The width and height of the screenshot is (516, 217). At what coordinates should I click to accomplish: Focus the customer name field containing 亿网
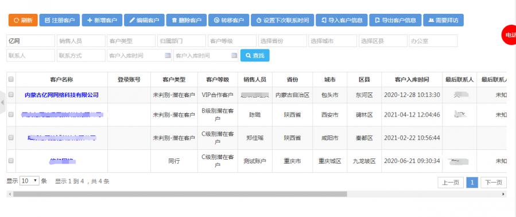coord(30,41)
